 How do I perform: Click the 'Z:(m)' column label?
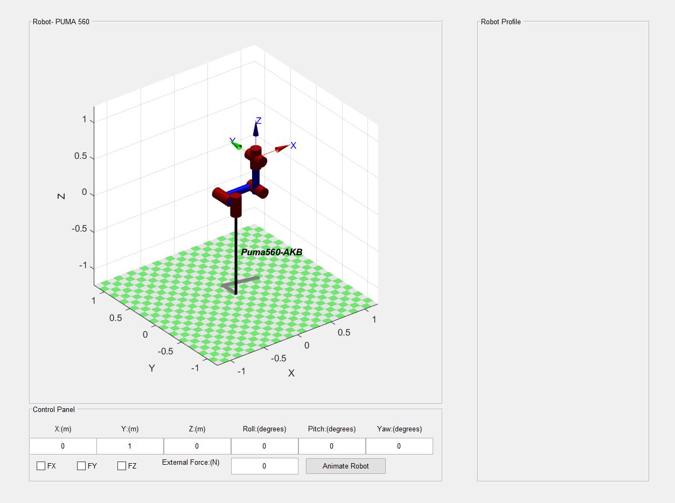click(197, 429)
